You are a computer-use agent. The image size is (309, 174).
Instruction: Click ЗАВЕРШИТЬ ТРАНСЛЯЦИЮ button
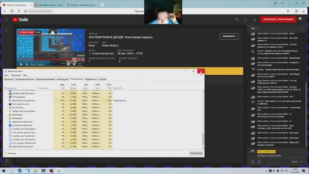[278, 19]
